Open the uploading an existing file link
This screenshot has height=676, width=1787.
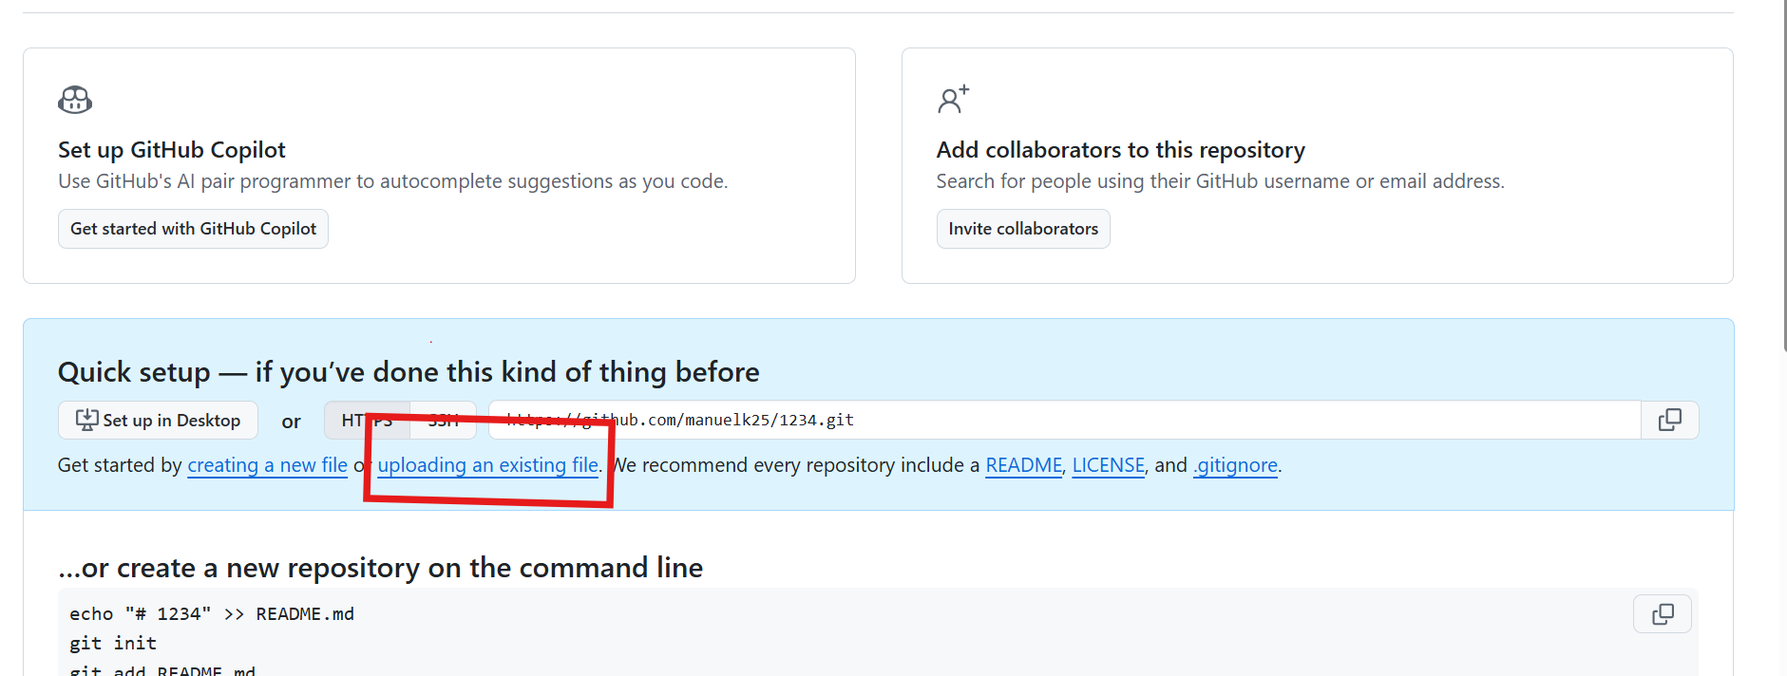488,465
